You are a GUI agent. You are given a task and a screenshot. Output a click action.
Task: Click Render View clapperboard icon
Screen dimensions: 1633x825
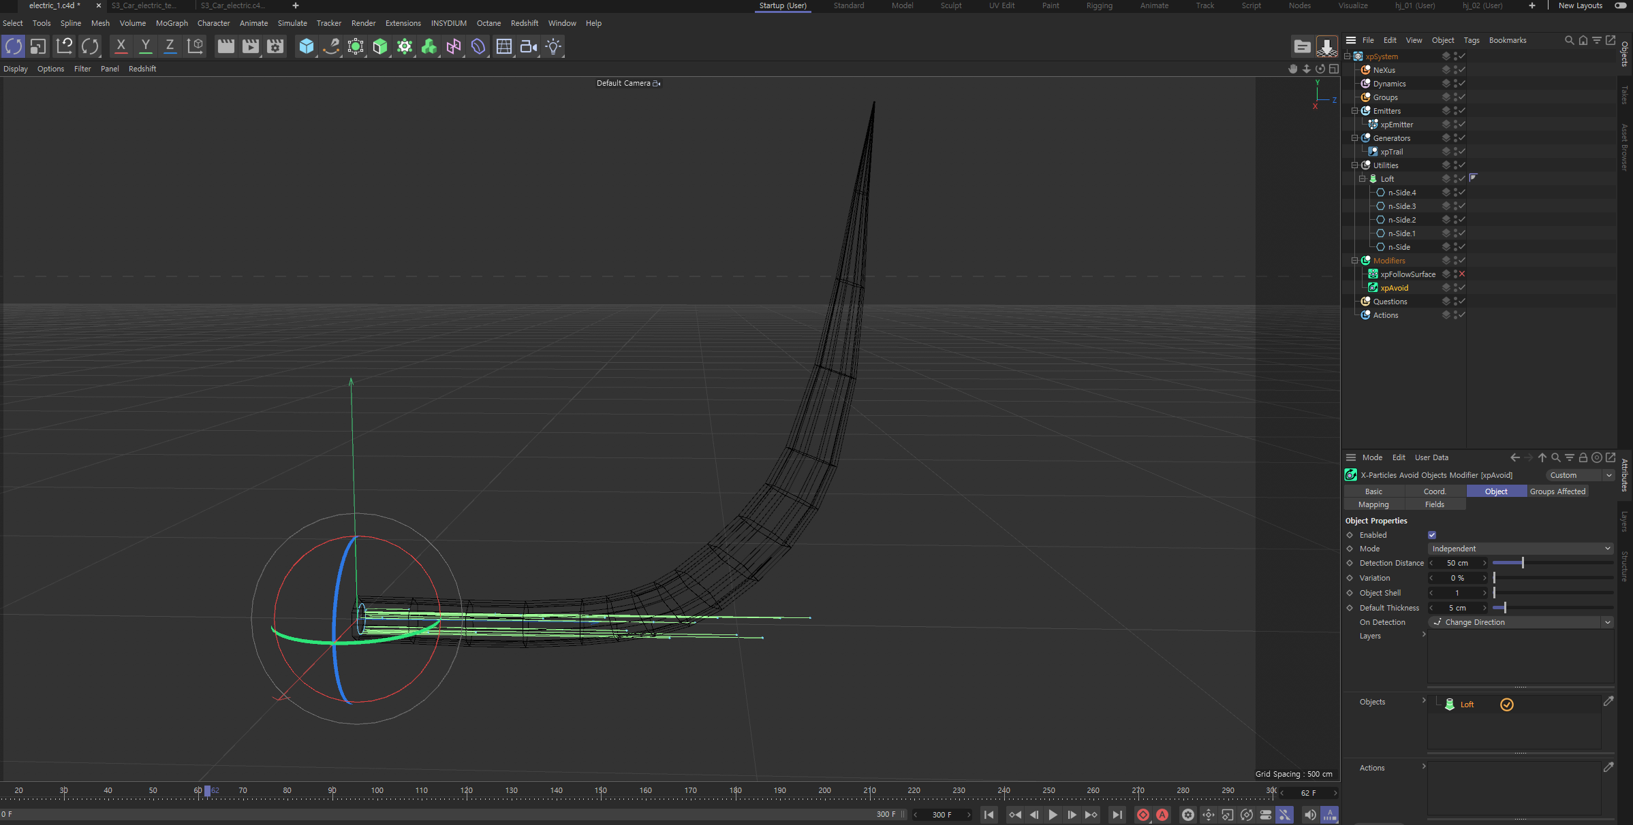pyautogui.click(x=225, y=46)
